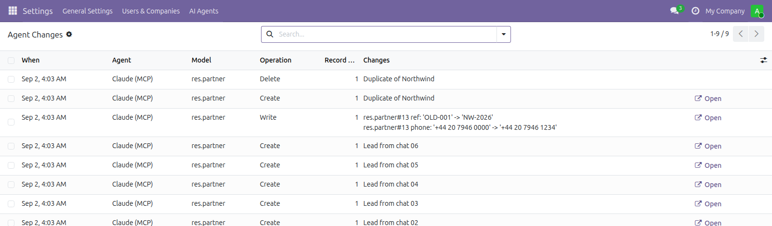Sort by the When column header

tap(30, 60)
